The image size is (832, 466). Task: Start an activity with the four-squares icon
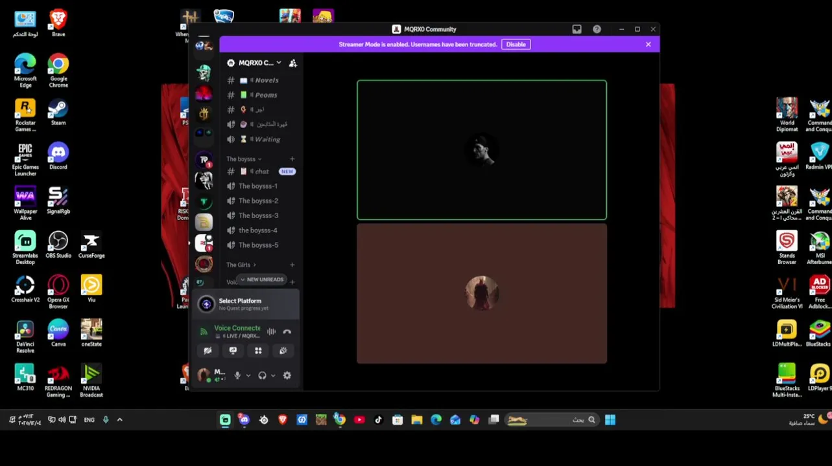coord(258,351)
